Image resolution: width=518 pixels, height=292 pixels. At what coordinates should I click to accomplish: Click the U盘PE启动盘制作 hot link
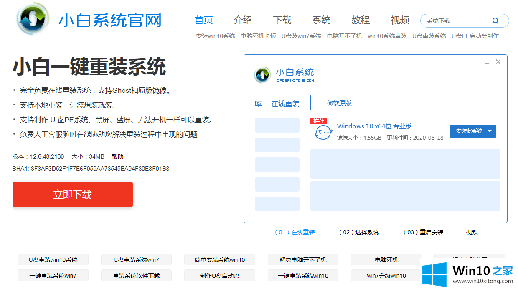click(x=475, y=36)
